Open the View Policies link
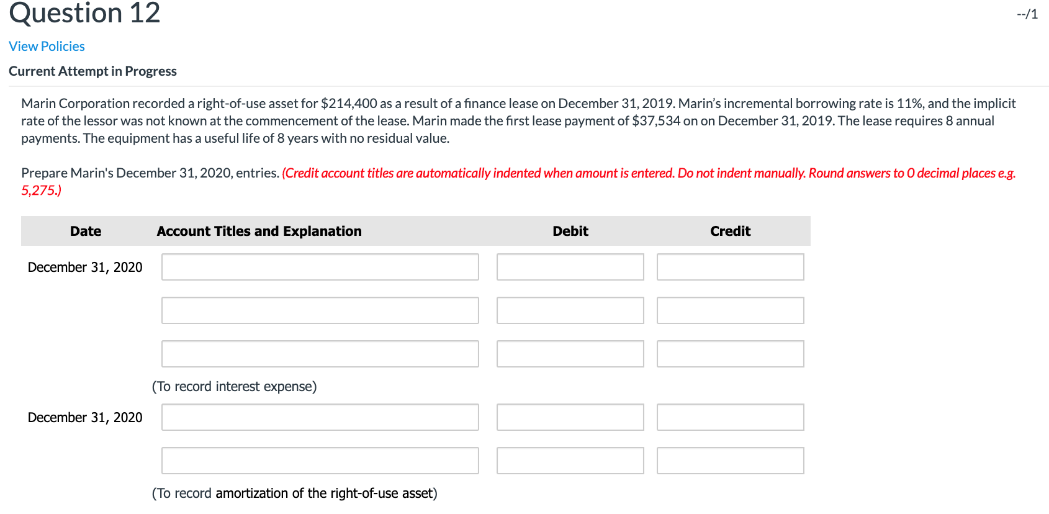This screenshot has height=514, width=1049. click(x=46, y=46)
